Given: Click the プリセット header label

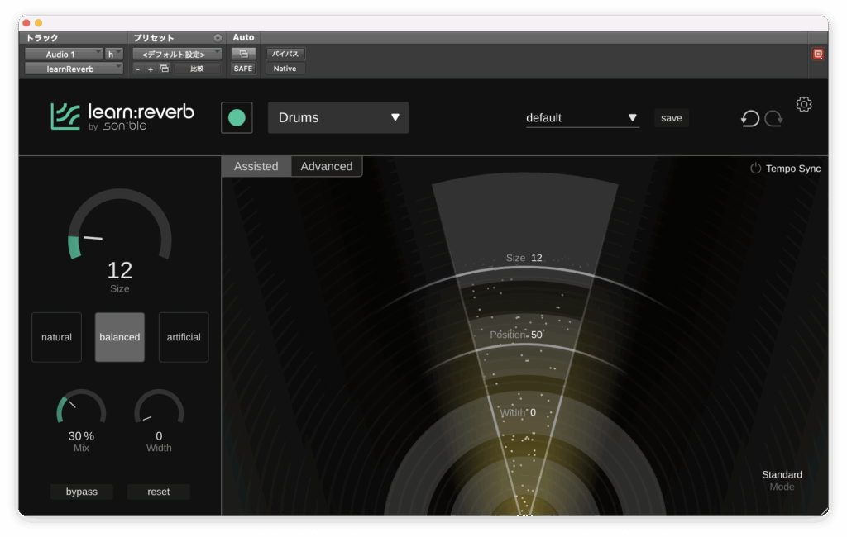Looking at the screenshot, I should [153, 38].
